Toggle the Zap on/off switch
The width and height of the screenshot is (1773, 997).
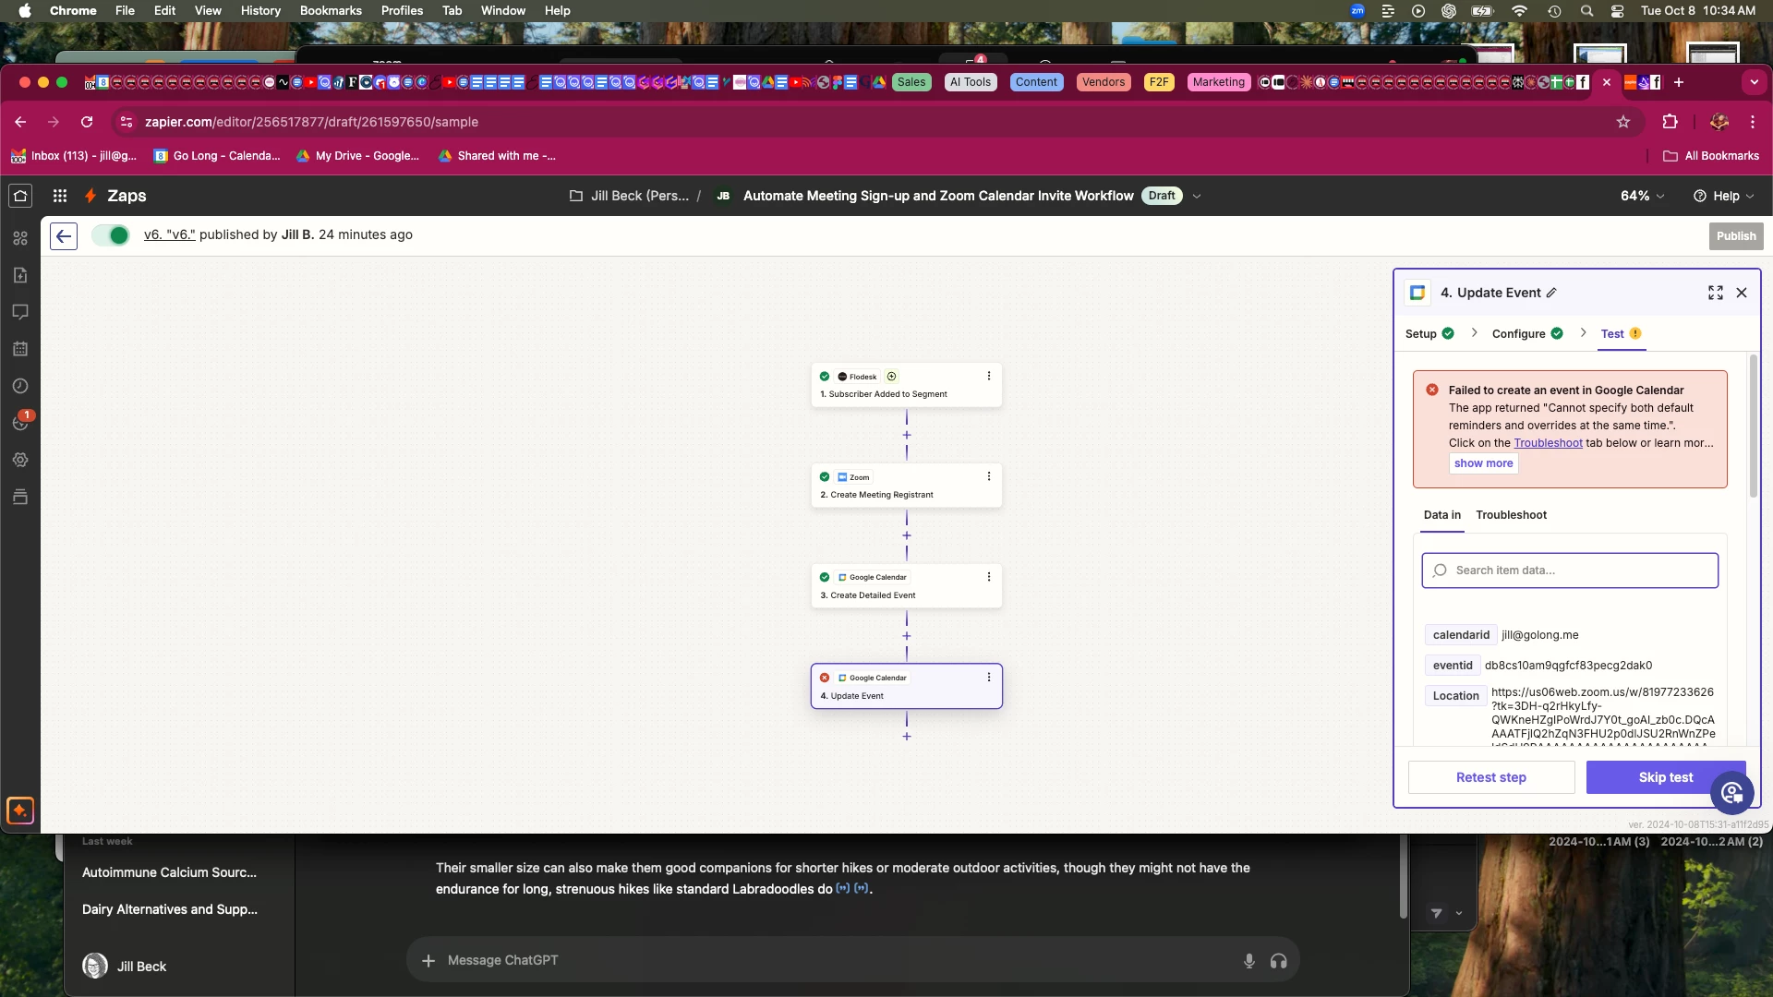point(111,235)
